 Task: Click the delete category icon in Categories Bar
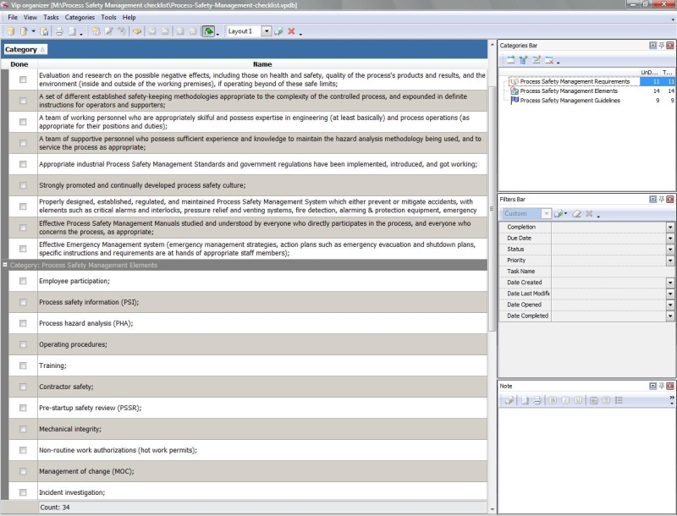coord(548,60)
